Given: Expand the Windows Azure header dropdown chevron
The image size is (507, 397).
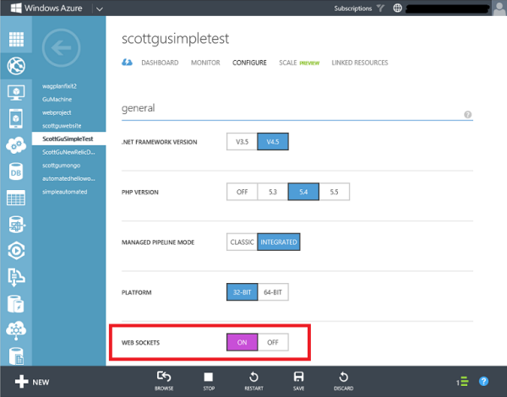Looking at the screenshot, I should [100, 8].
